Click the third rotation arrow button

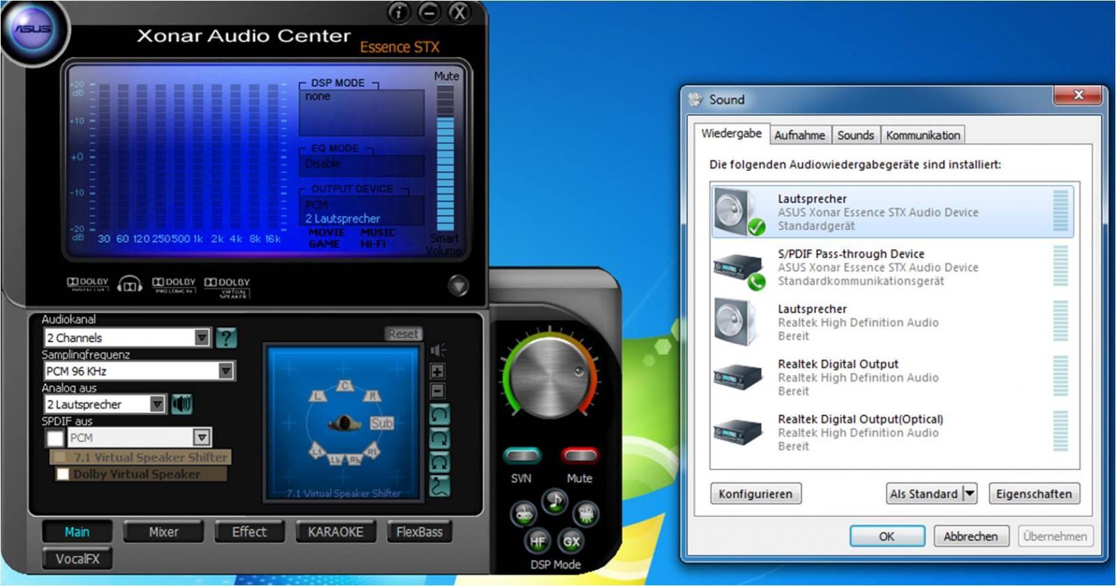(439, 462)
